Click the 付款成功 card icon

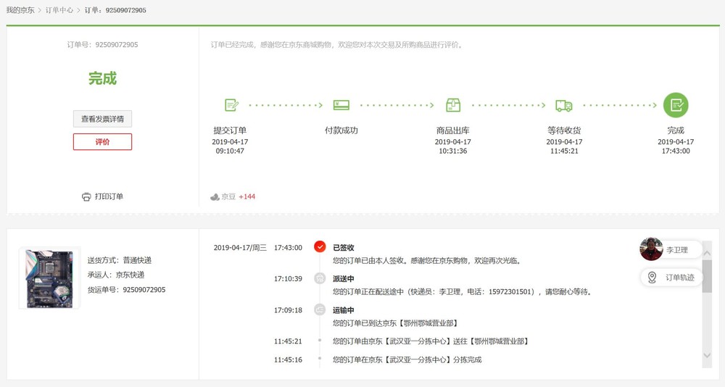pos(341,105)
